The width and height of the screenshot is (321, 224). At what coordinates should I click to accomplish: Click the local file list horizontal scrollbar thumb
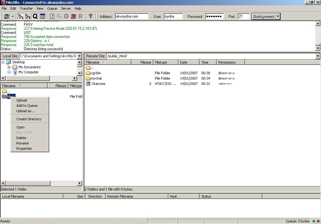28,183
